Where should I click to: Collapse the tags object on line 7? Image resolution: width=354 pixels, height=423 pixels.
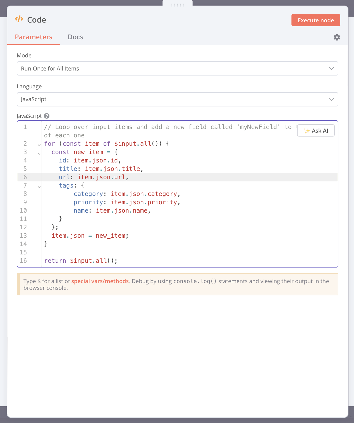point(39,187)
